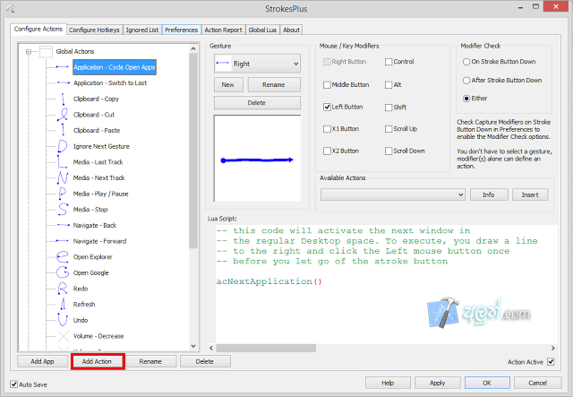Open the About tab
This screenshot has width=573, height=397.
(291, 30)
